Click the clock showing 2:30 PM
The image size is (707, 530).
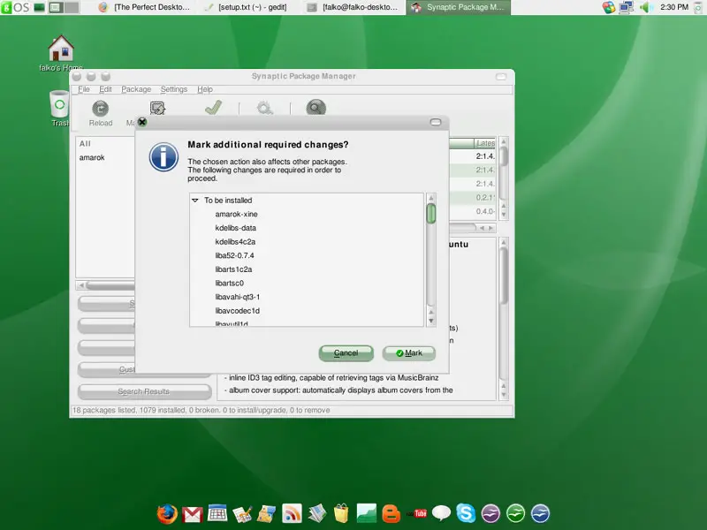pos(674,7)
